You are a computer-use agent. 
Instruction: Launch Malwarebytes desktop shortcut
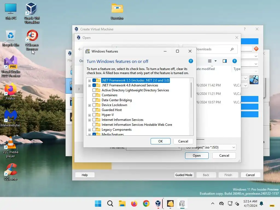(11, 118)
